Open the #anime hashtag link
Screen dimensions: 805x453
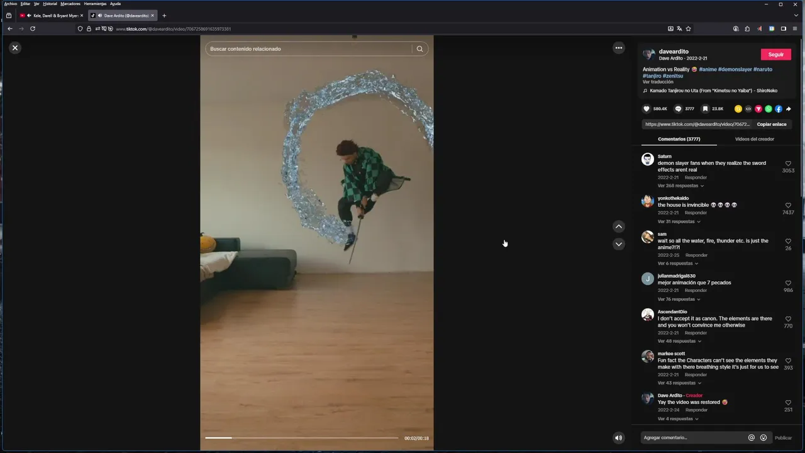tap(708, 69)
